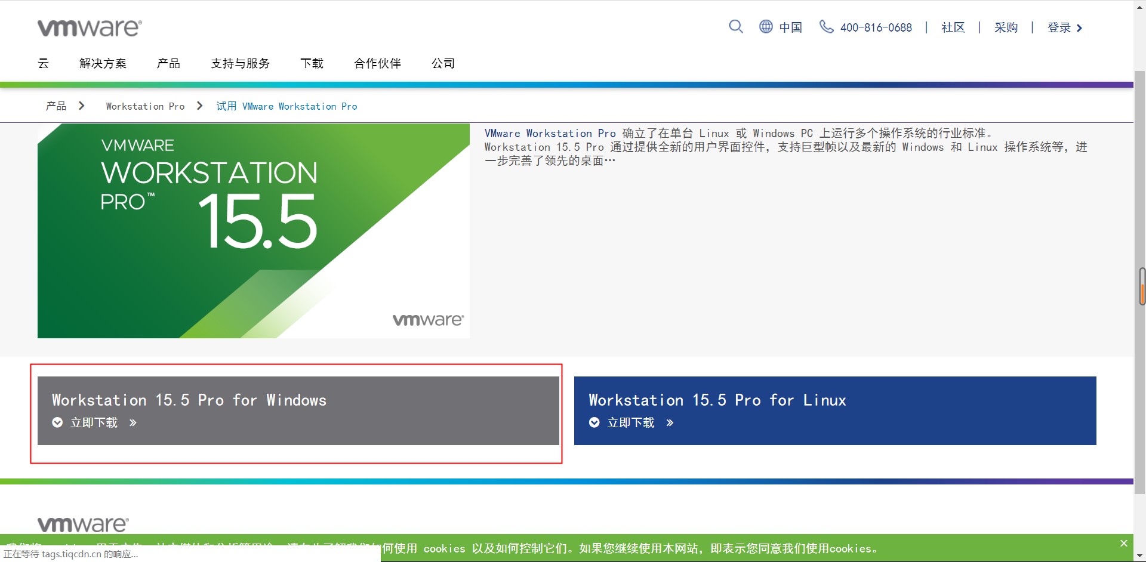This screenshot has width=1146, height=562.
Task: Click 试用 VMware Workstation Pro breadcrumb
Action: point(286,106)
